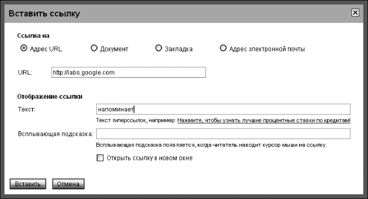
Task: Enable Открыть ссылку в новом окне checkbox
Action: pos(101,158)
